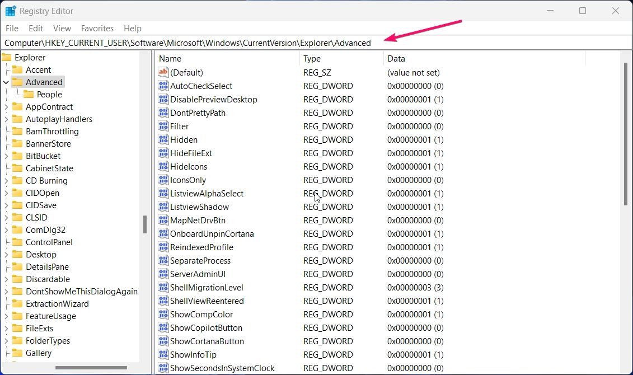Screen dimensions: 633x375
Task: Click the DWORD icon beside ShowCortanaButton
Action: (163, 341)
